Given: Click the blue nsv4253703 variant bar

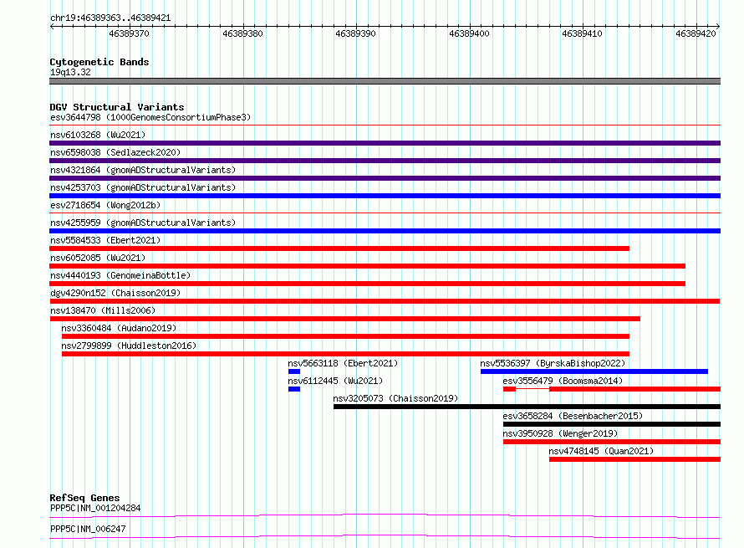Looking at the screenshot, I should point(385,196).
